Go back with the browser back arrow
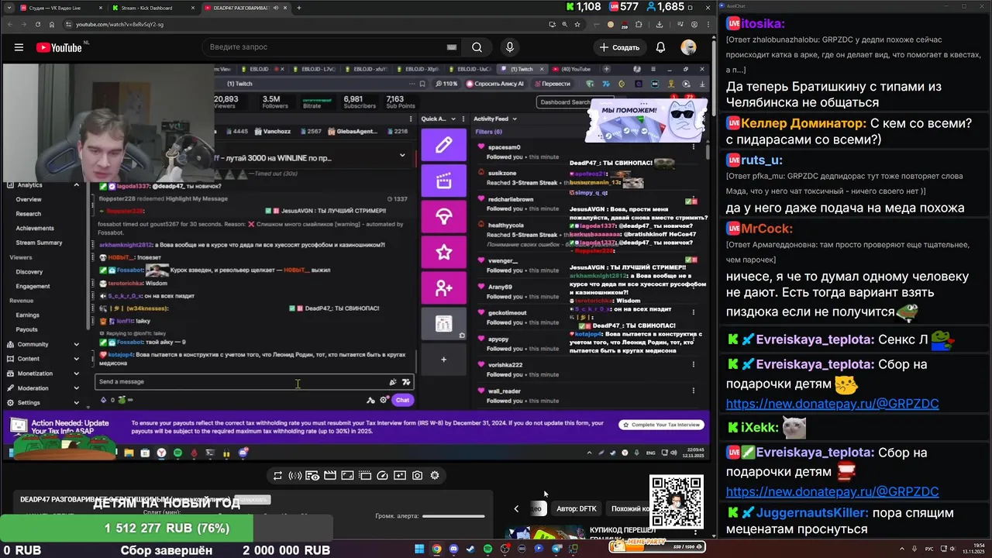The image size is (992, 558). click(x=11, y=24)
